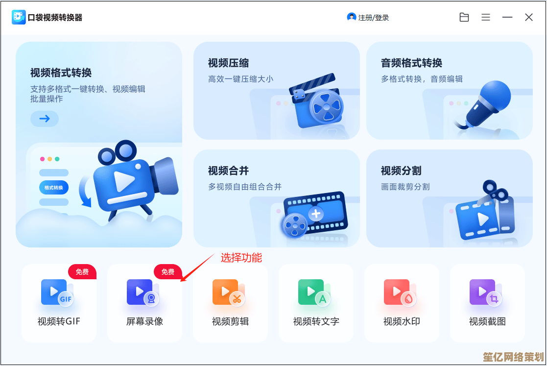Viewport: 547px width, 366px height.
Task: Open the 屏幕录像 screen recording tool
Action: [143, 293]
